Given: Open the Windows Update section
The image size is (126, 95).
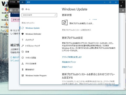Looking at the screenshot, I should 33,28.
